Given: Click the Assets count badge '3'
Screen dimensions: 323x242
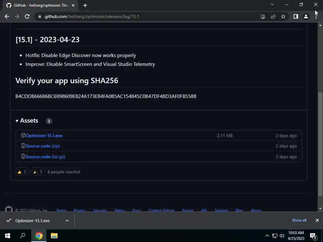Looking at the screenshot, I should [x=49, y=121].
